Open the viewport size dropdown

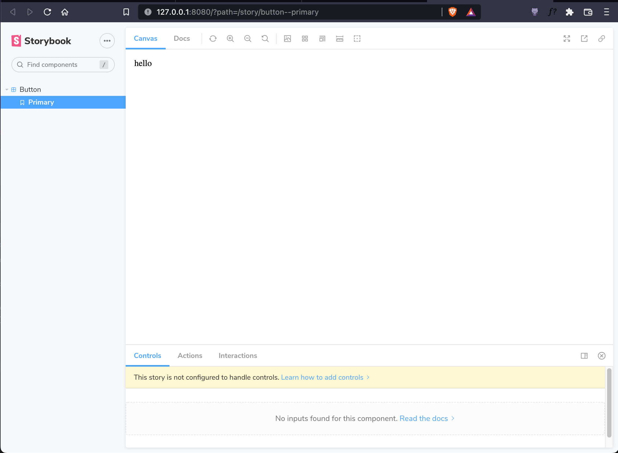(x=322, y=38)
